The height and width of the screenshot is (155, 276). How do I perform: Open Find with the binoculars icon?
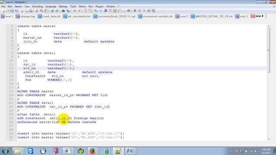point(63,11)
